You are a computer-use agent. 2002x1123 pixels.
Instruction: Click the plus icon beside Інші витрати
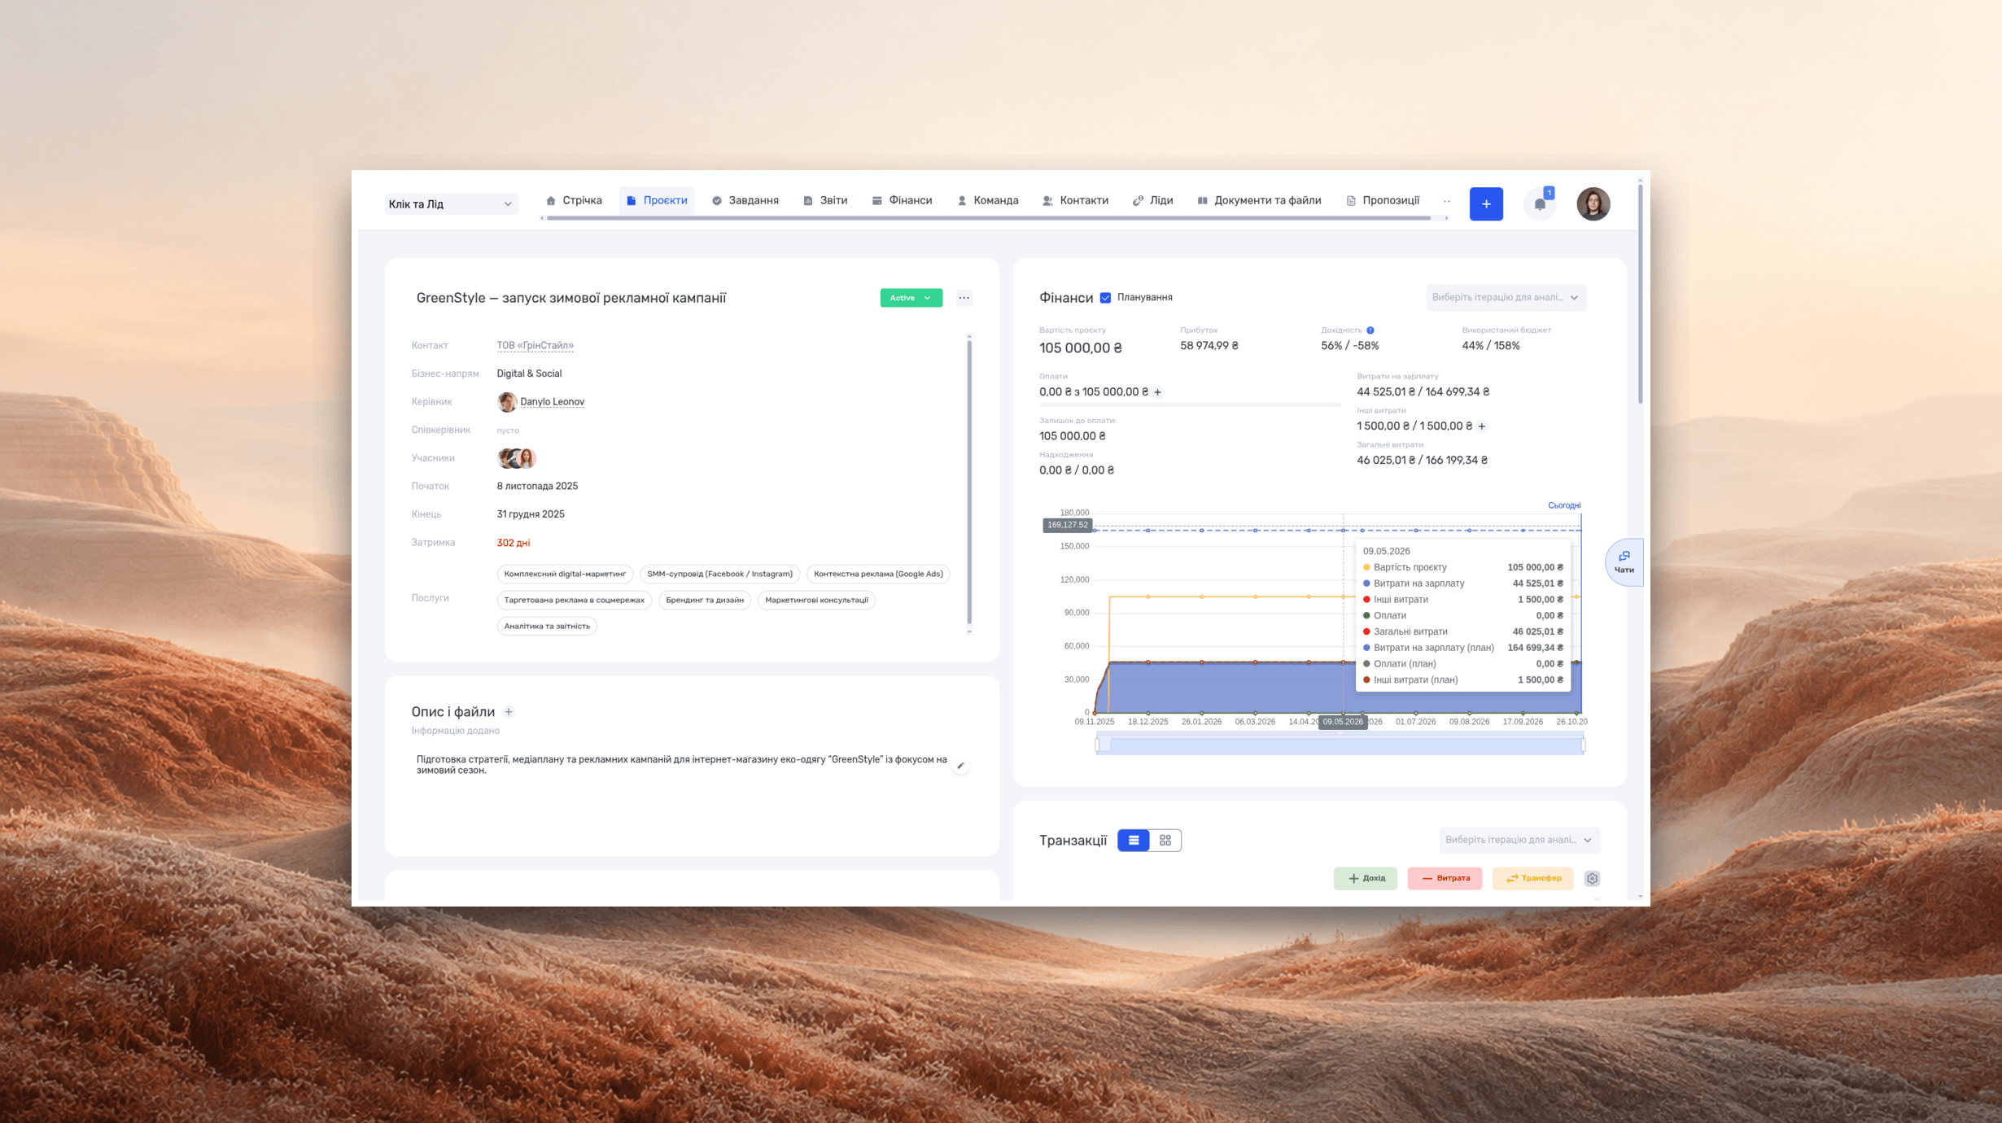pos(1481,426)
